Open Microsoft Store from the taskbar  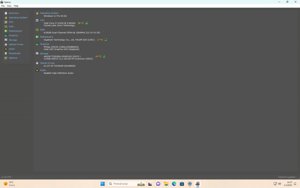tap(182, 184)
